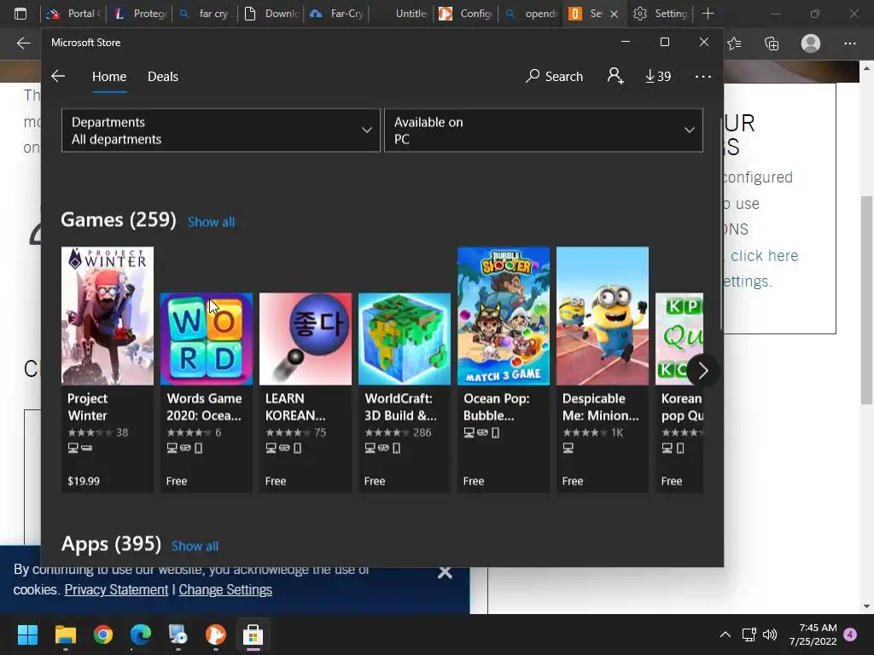Screen dimensions: 874x655
Task: Open Ocean Pop Bubble Shooter thumbnail
Action: click(x=504, y=316)
